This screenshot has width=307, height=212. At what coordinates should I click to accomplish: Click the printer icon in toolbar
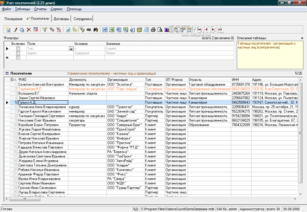coord(153,30)
